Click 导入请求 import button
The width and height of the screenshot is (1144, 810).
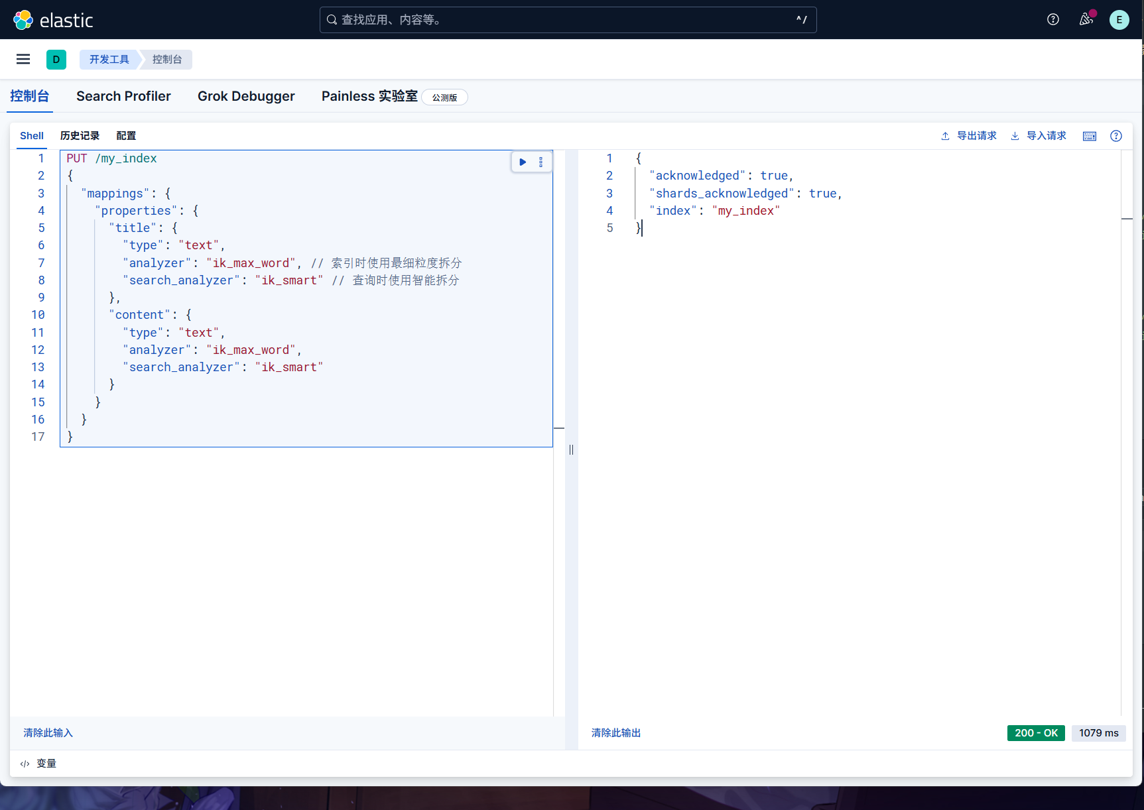pyautogui.click(x=1039, y=136)
